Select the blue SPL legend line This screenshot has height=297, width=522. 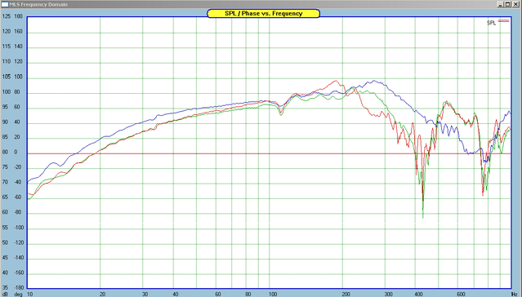pyautogui.click(x=503, y=22)
